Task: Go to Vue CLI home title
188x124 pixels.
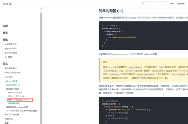Action: point(8,4)
